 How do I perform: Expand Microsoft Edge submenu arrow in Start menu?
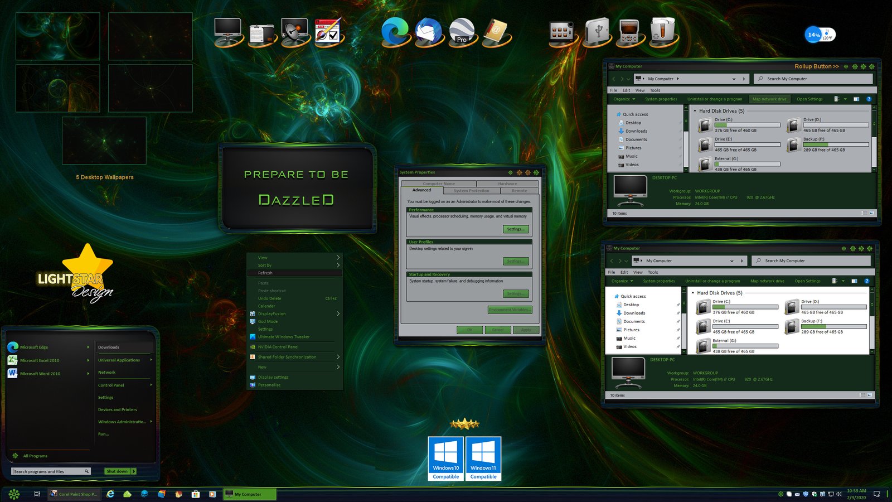click(x=88, y=347)
